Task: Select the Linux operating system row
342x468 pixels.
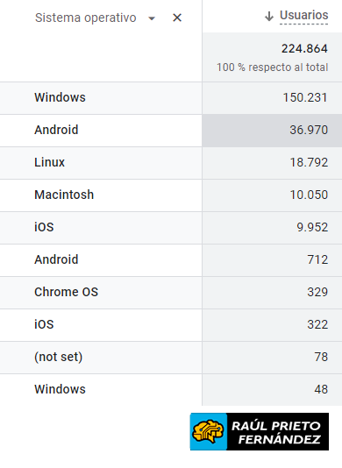Action: pyautogui.click(x=171, y=163)
